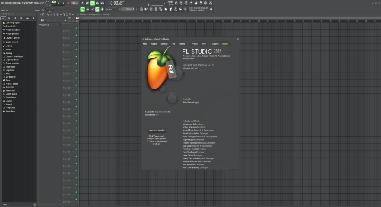Select the Zoom magnifier tool in Playlist

70,14
